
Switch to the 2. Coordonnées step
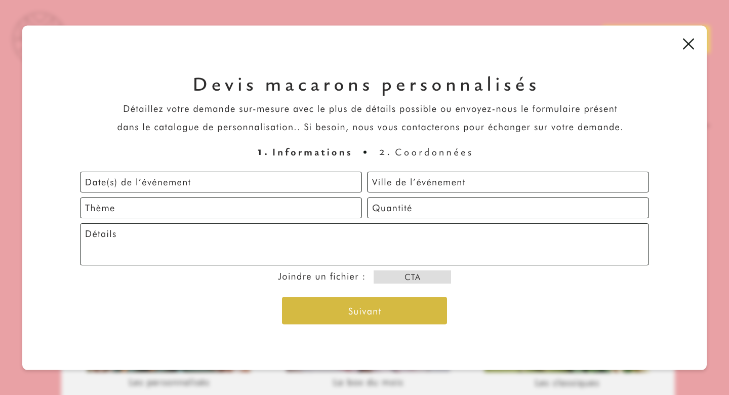pos(426,152)
